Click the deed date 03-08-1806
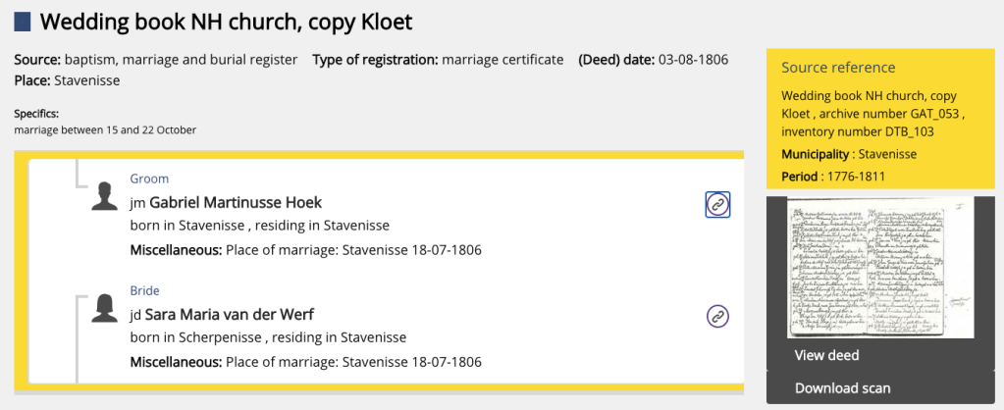 click(693, 60)
